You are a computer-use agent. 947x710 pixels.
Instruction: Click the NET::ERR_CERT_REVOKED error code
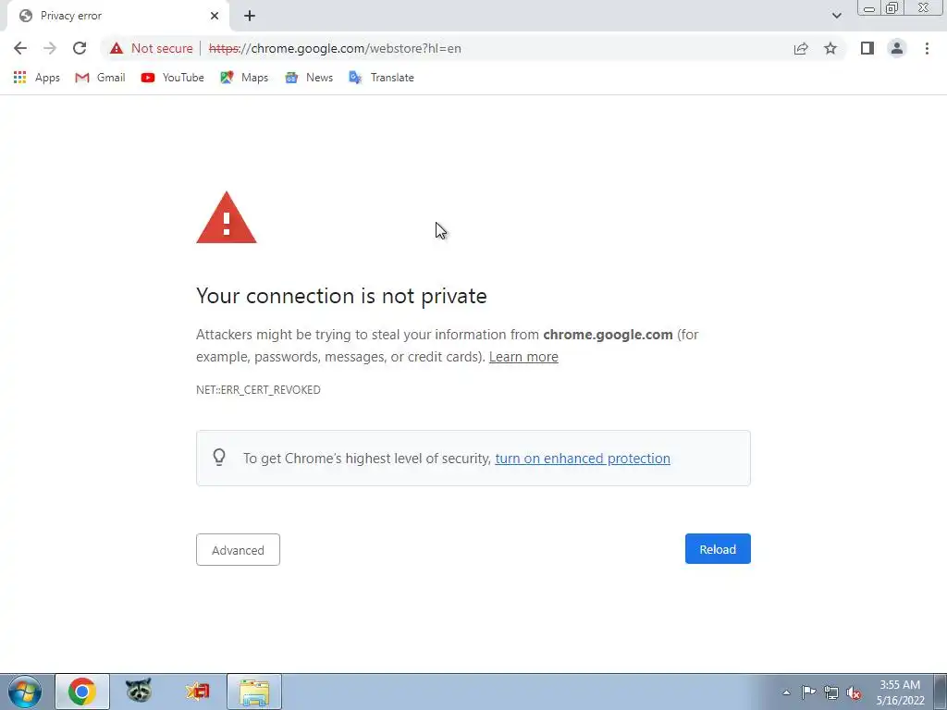click(259, 390)
